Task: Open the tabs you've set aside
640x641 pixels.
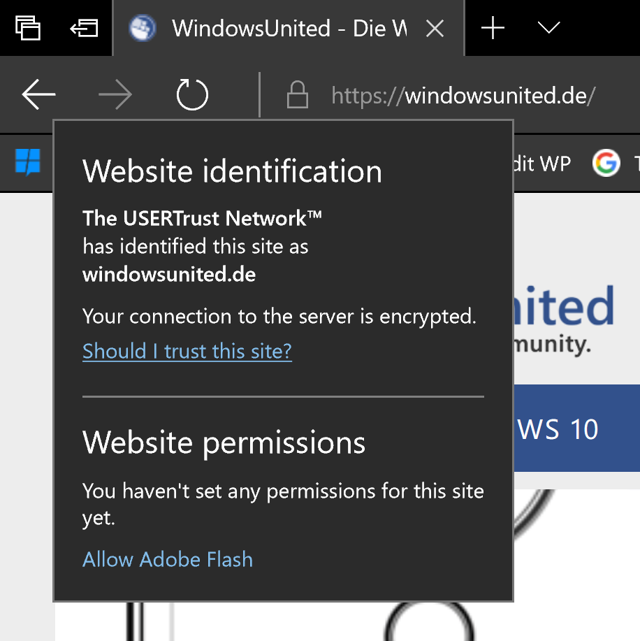Action: [x=28, y=28]
